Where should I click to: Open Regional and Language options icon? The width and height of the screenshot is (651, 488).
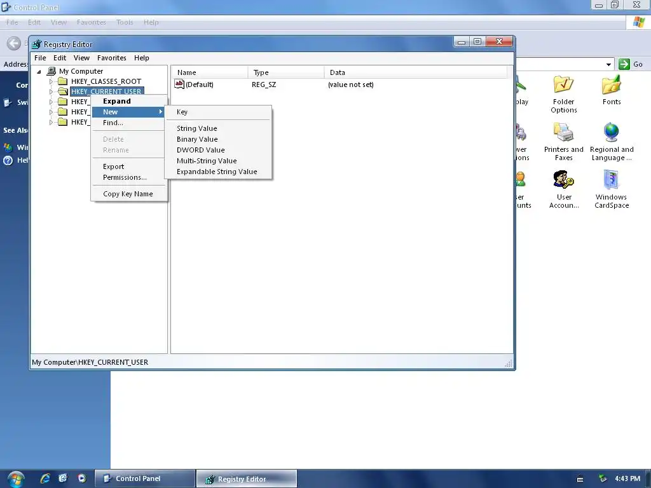click(x=611, y=142)
